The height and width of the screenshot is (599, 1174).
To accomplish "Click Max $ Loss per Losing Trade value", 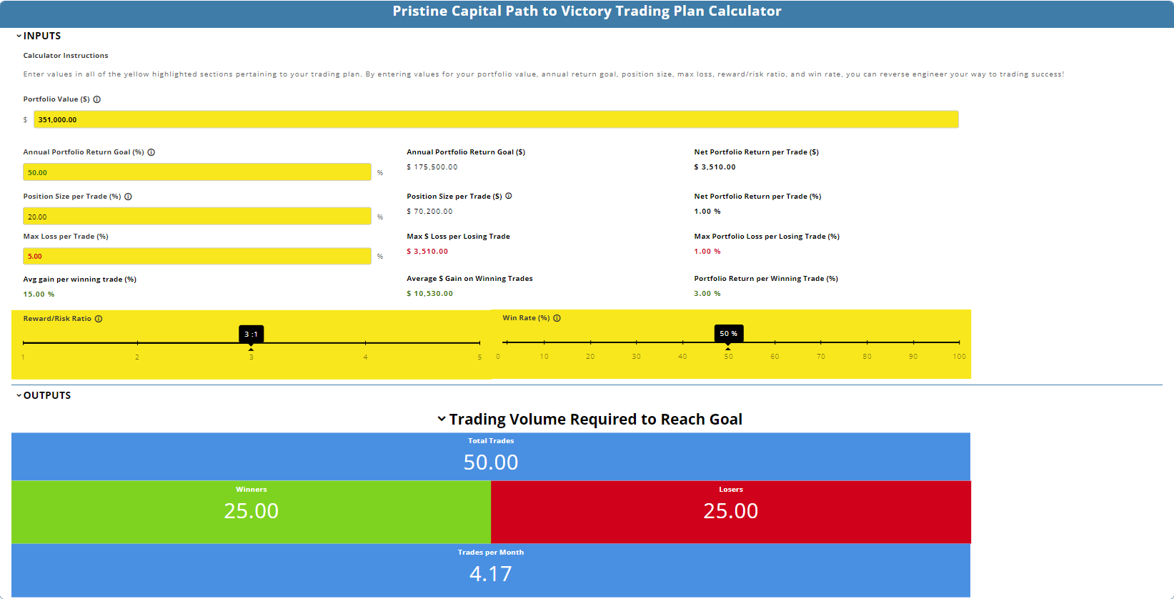I will pyautogui.click(x=427, y=252).
